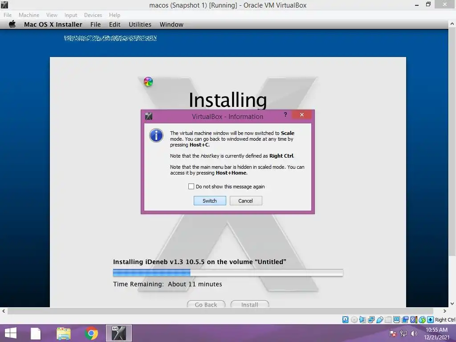Click the keyboard capture arrow status icon
Screen dimensions: 456x342
431,320
